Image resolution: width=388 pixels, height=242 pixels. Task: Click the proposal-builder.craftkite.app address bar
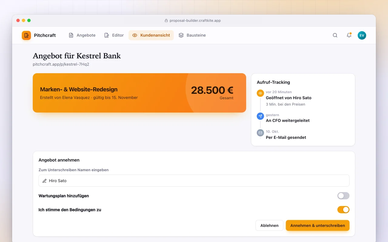click(192, 21)
